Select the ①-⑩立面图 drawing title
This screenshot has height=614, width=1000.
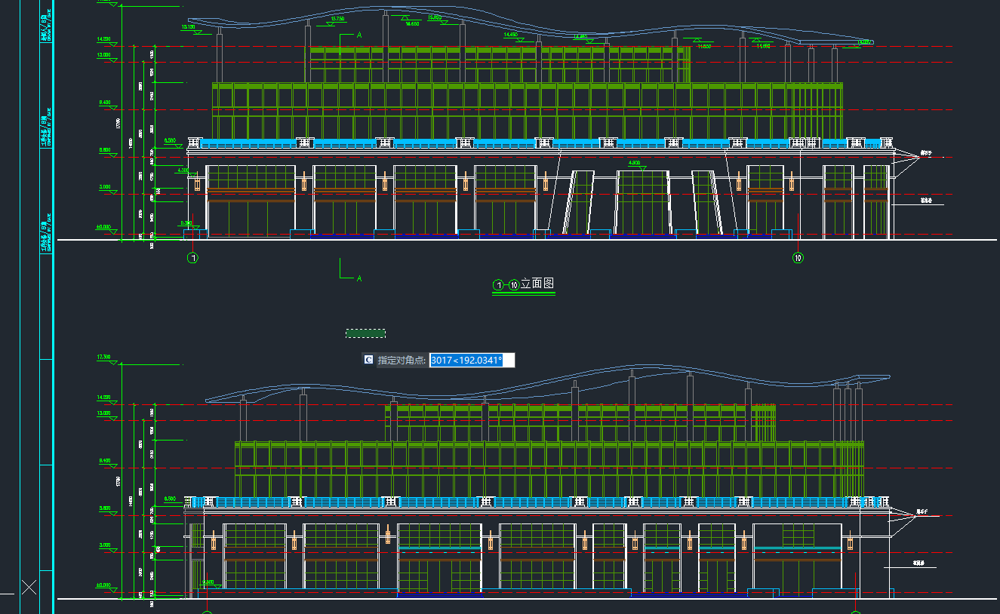pos(524,284)
